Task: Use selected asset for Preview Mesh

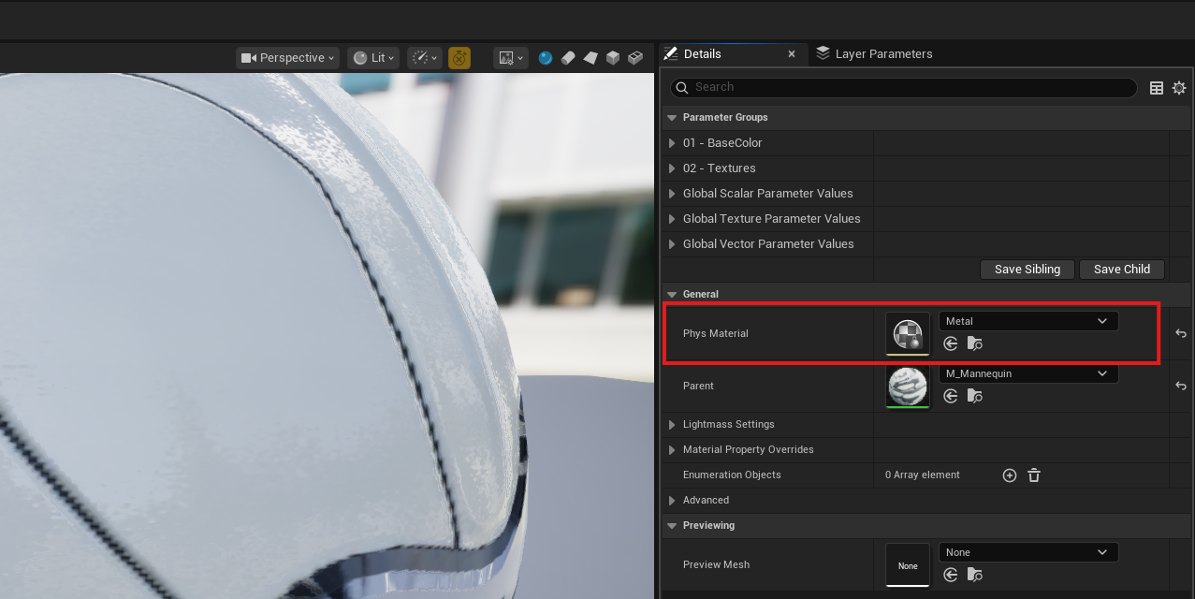Action: click(951, 576)
